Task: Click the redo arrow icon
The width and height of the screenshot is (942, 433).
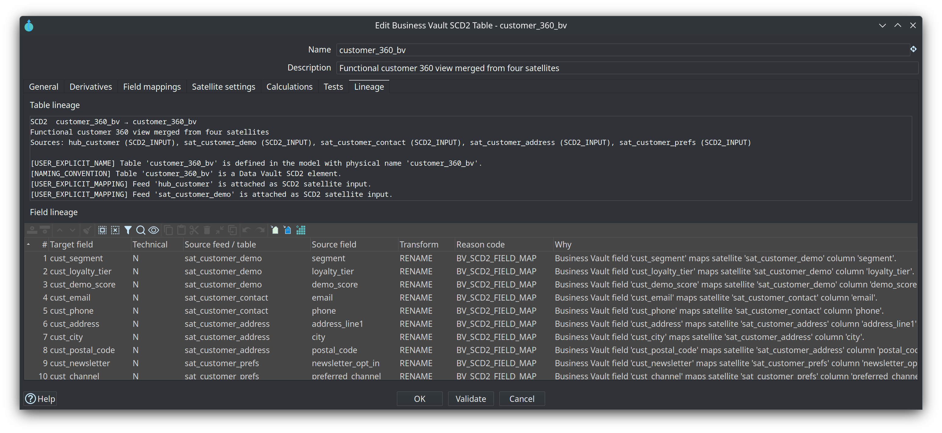Action: 260,230
